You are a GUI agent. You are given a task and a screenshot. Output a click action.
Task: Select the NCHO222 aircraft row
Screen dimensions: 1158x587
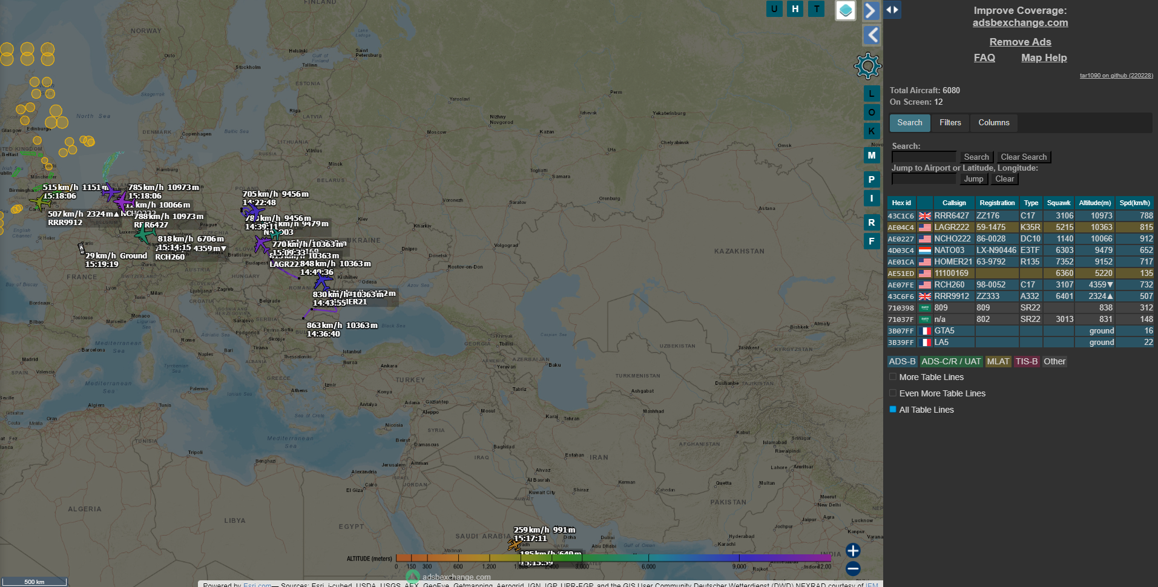(1020, 239)
